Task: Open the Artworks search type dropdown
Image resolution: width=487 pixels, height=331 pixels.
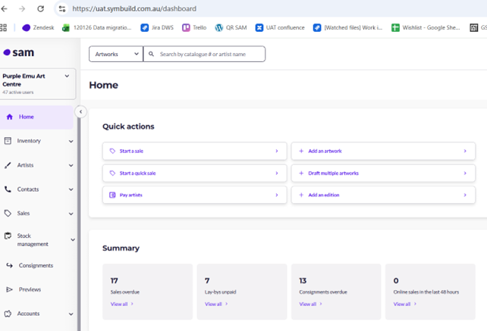Action: (116, 55)
